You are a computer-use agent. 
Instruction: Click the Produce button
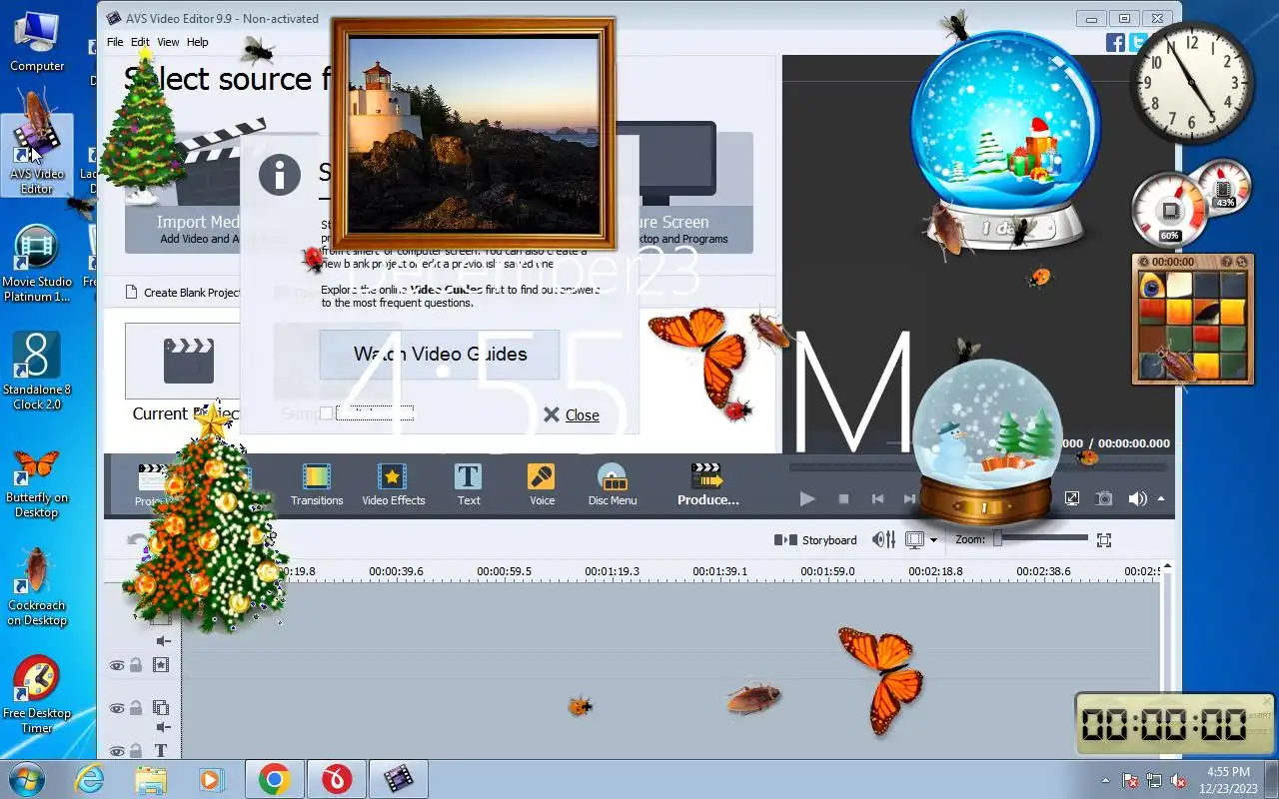tap(707, 484)
